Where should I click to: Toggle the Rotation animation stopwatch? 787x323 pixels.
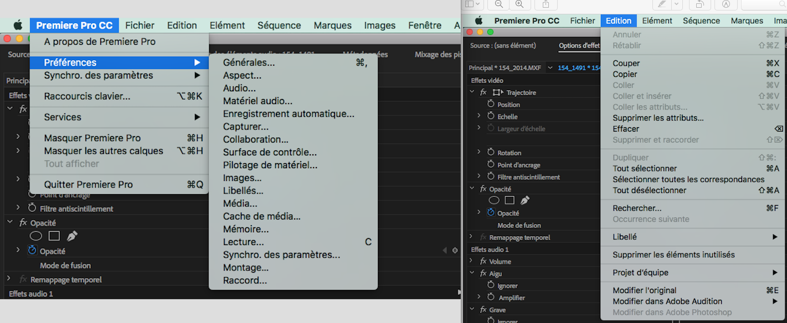[491, 153]
